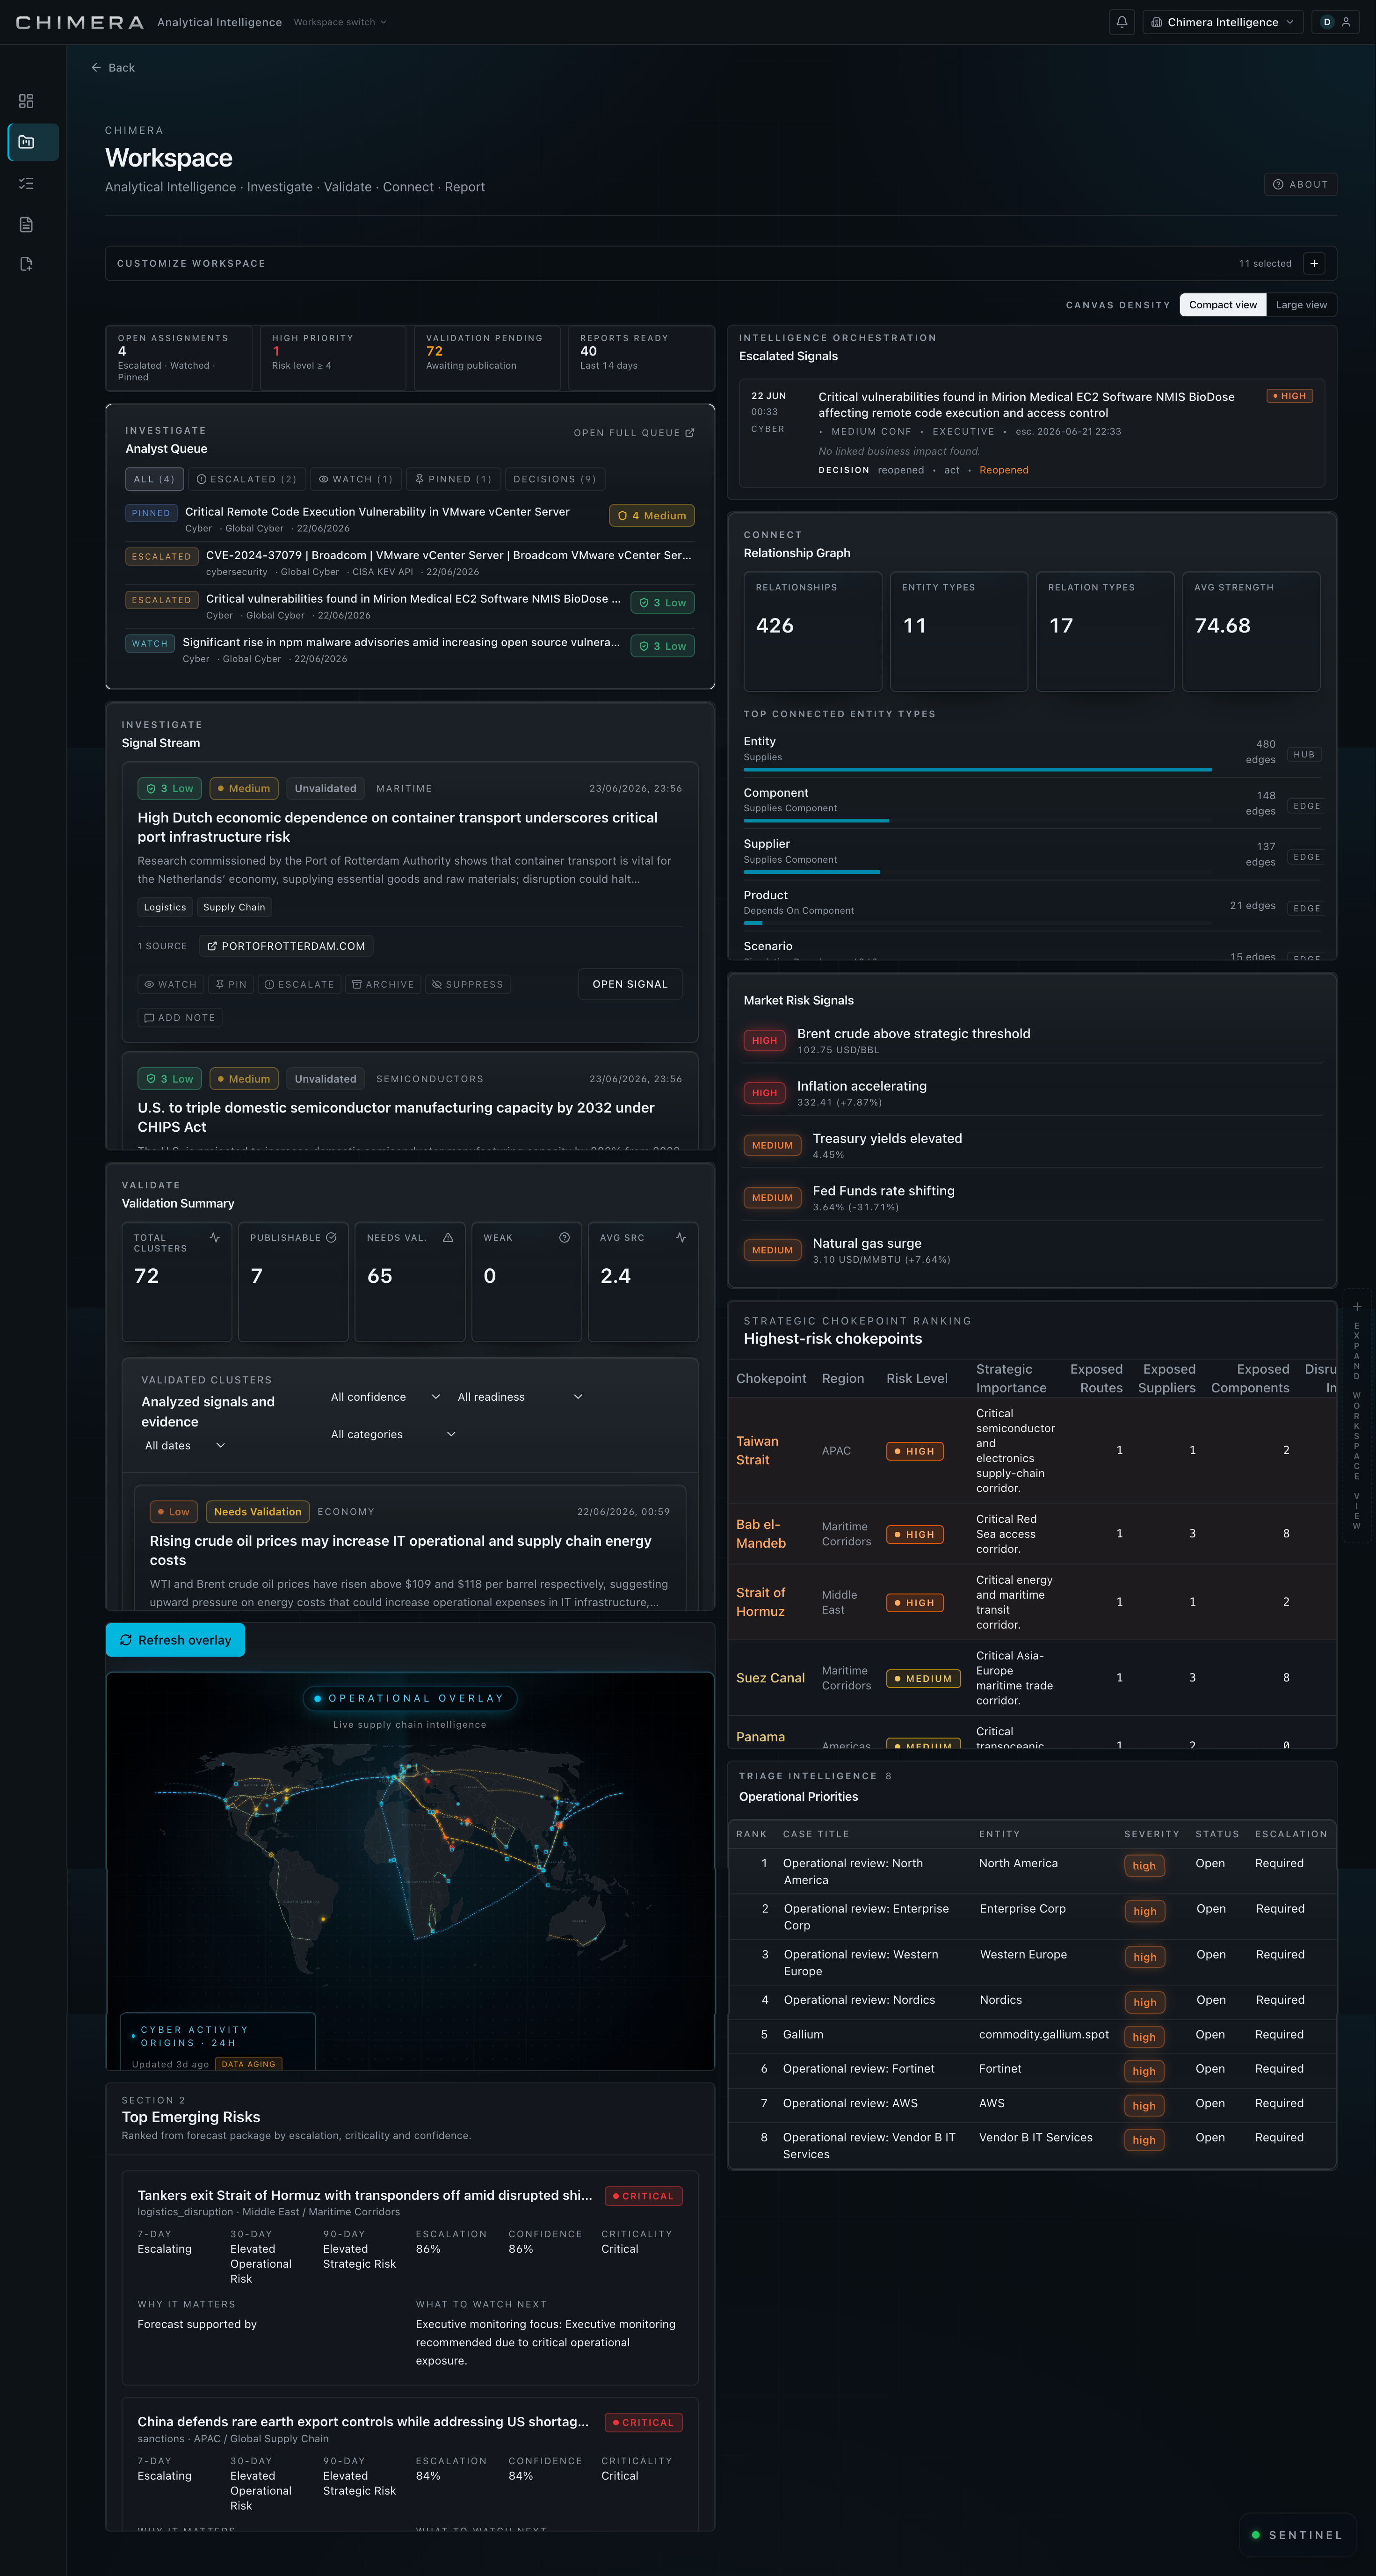Filter analyst queue by Watch (1)
The height and width of the screenshot is (2576, 1376).
click(356, 479)
